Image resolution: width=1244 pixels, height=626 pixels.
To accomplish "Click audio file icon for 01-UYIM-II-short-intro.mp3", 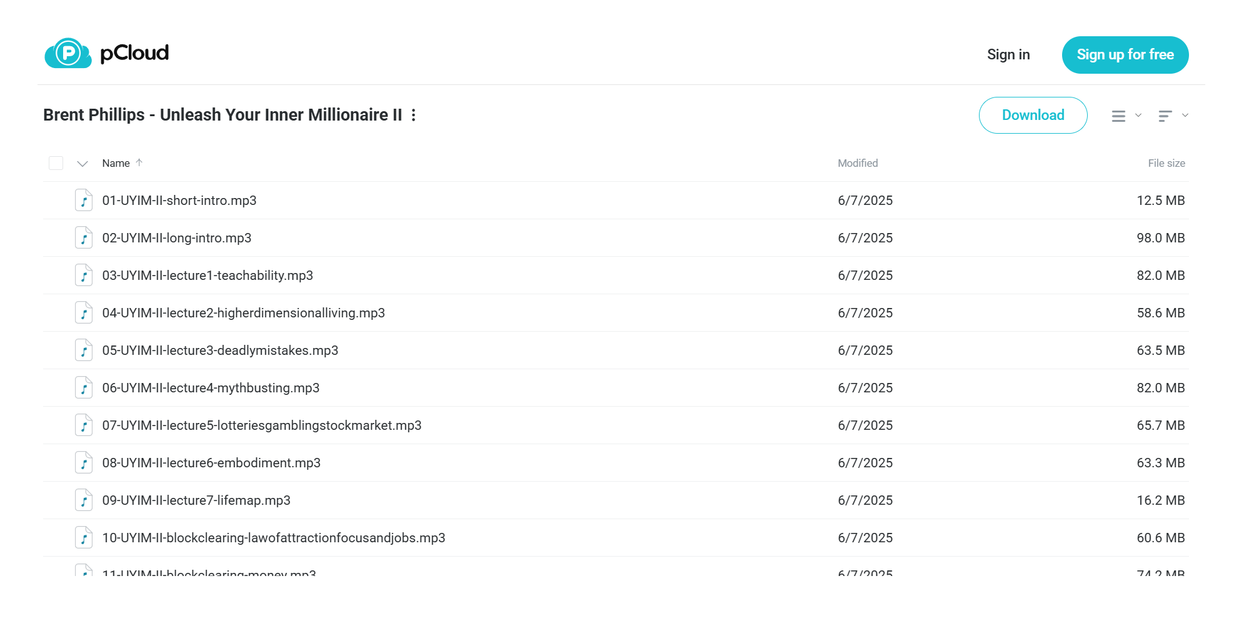I will coord(84,201).
